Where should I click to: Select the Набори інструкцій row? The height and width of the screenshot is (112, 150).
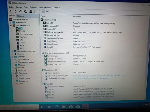83,32
